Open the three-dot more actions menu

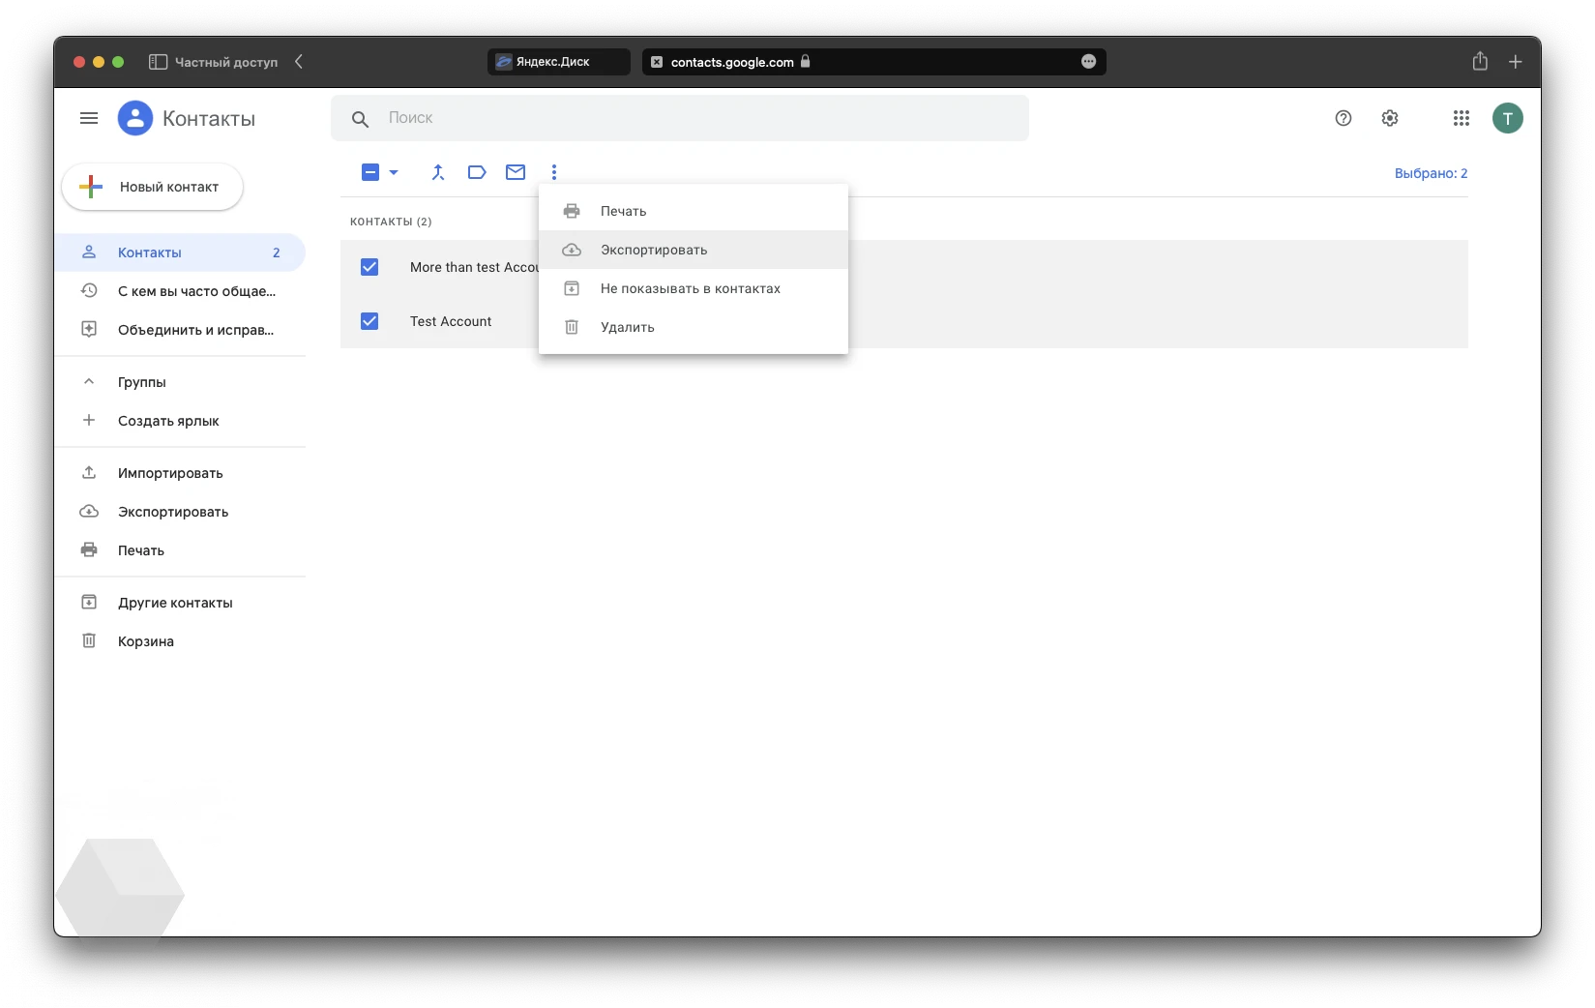click(x=554, y=173)
